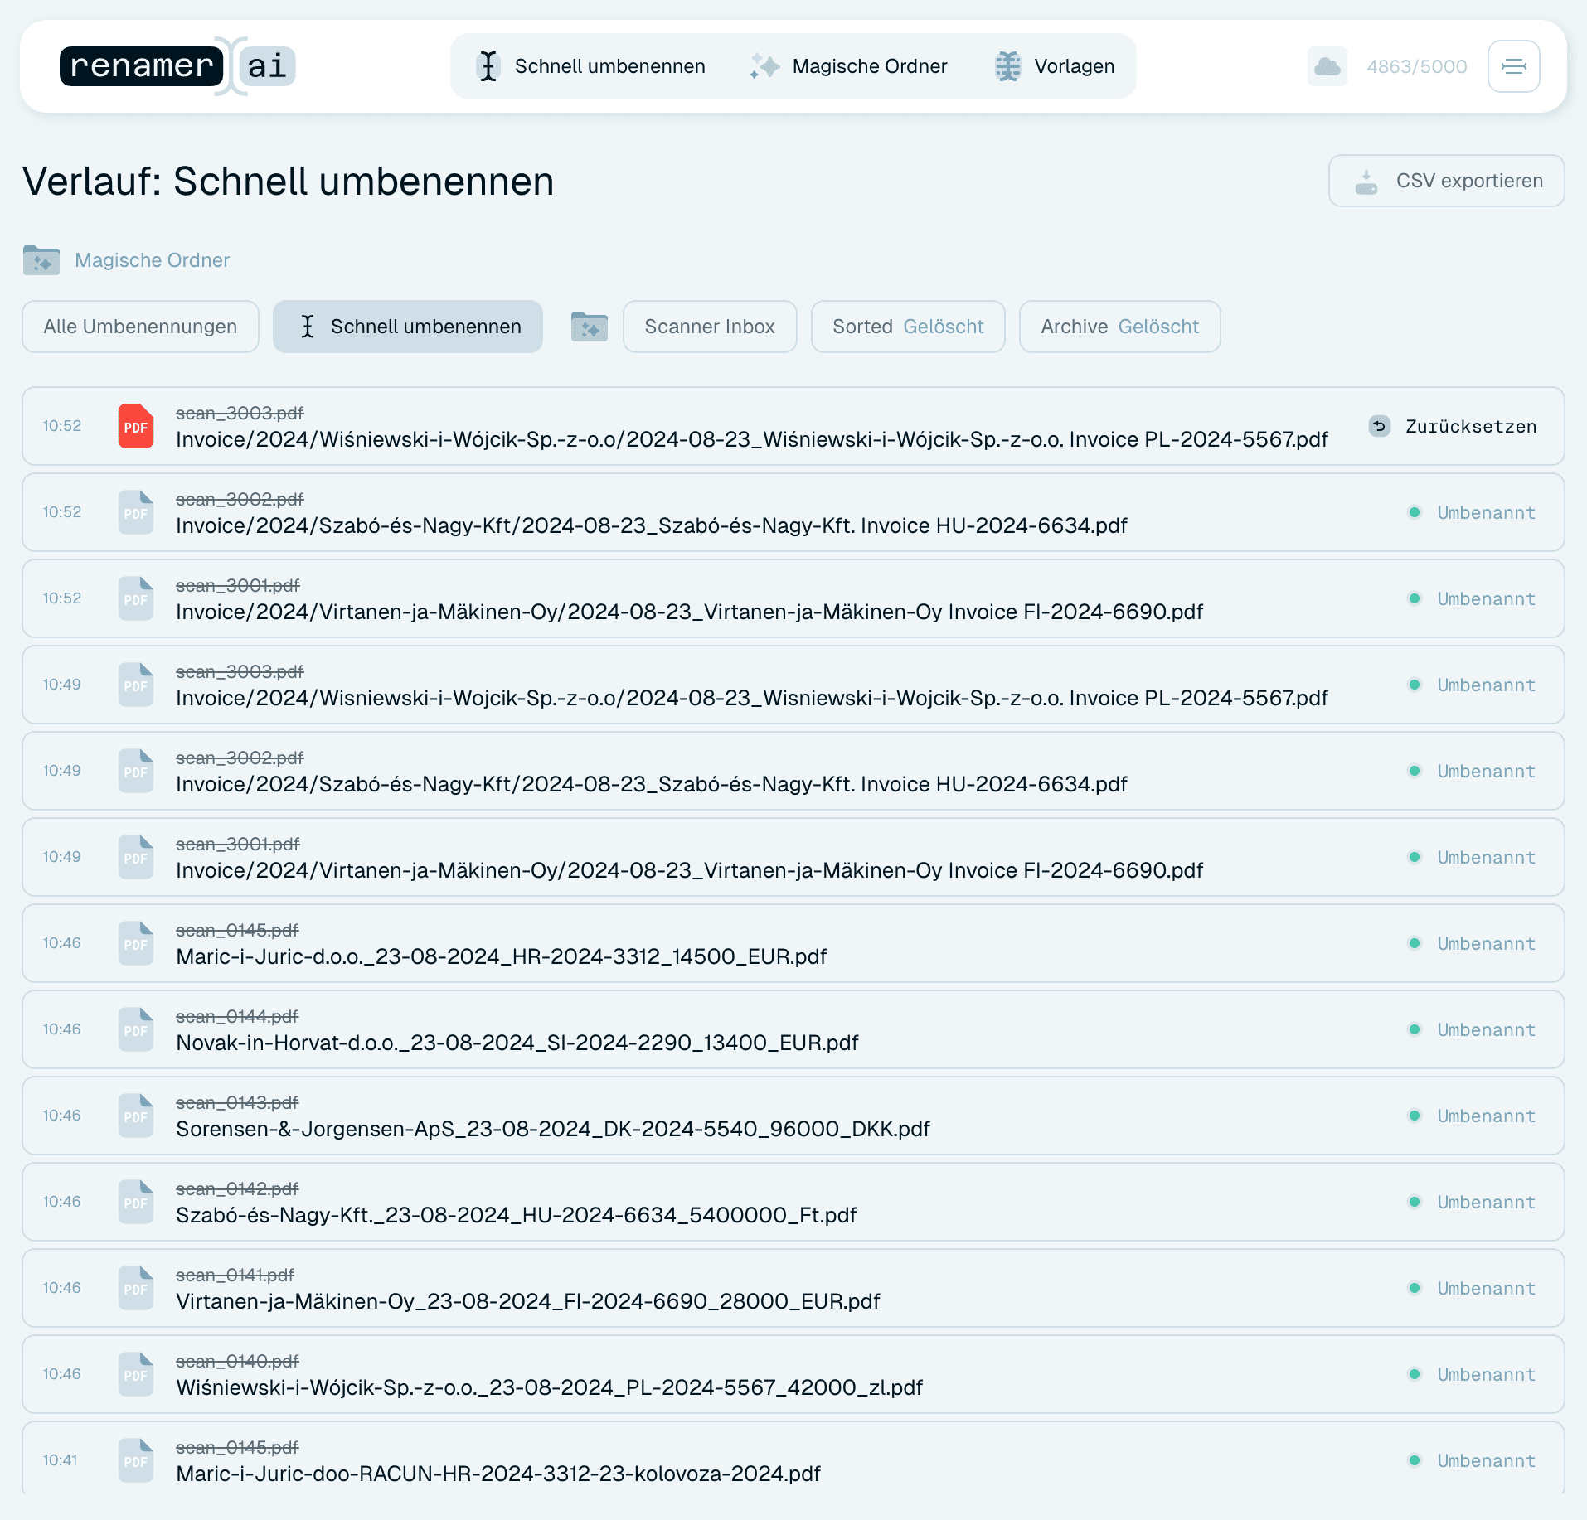Select the Archive Gelöscht filter tab
Viewport: 1587px width, 1520px height.
(x=1119, y=327)
